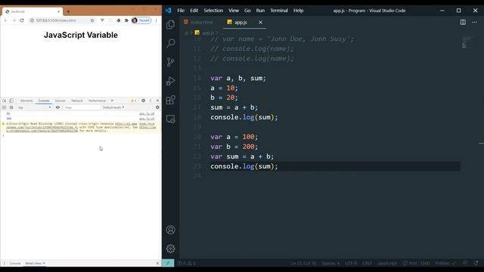Open editor More Actions ellipsis

pos(474,22)
